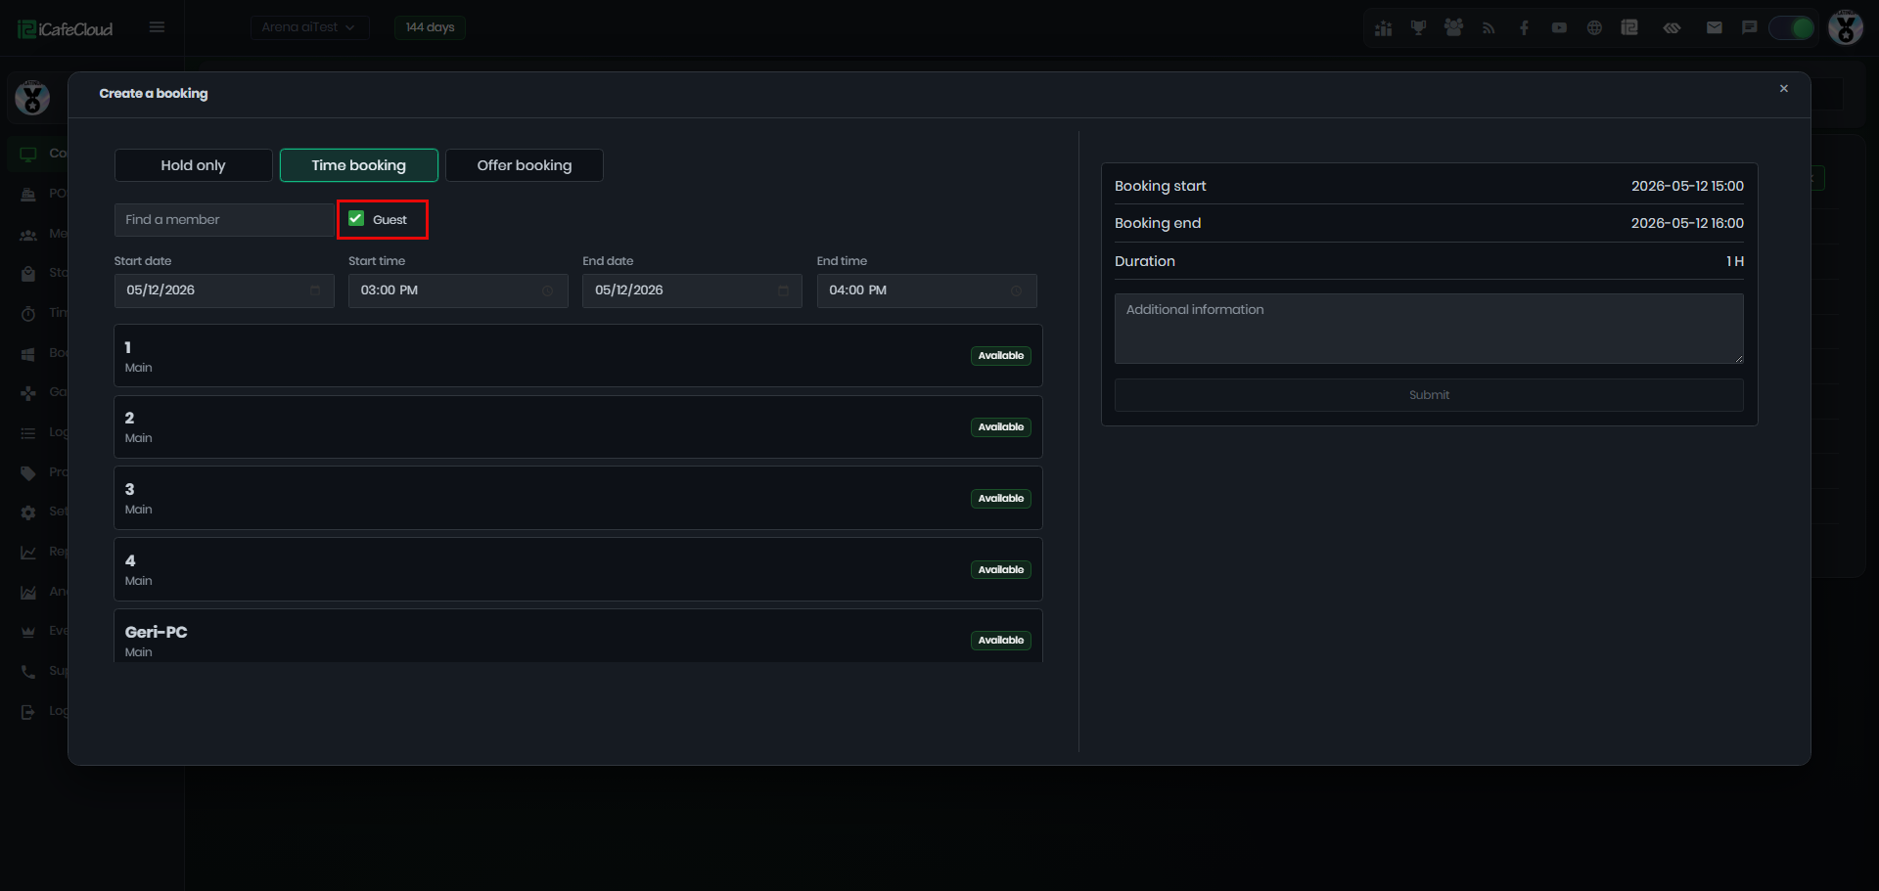Select the Offer booking tab
This screenshot has width=1879, height=891.
click(x=525, y=165)
